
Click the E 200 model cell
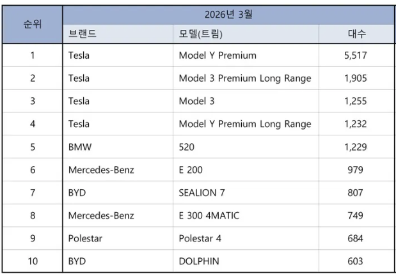[191, 170]
